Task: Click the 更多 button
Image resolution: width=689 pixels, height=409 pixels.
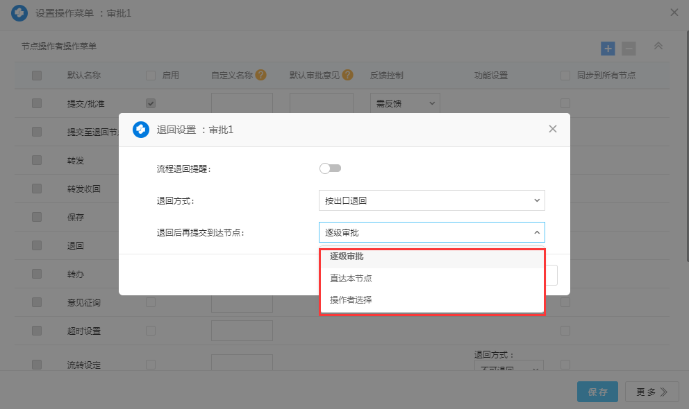Action: (651, 392)
